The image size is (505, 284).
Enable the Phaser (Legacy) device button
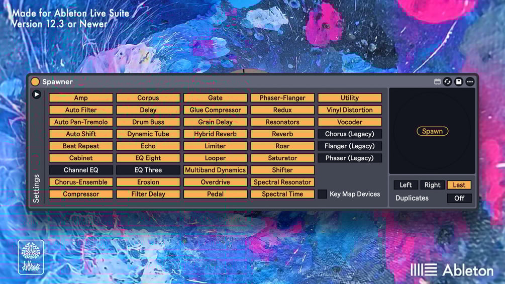click(350, 158)
